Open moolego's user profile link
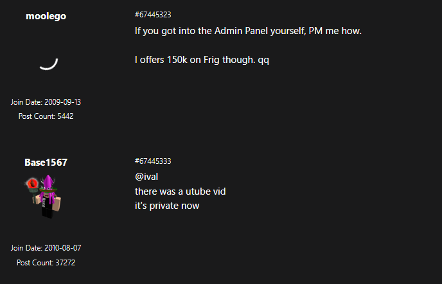Screen dimensions: 442x284 46,16
